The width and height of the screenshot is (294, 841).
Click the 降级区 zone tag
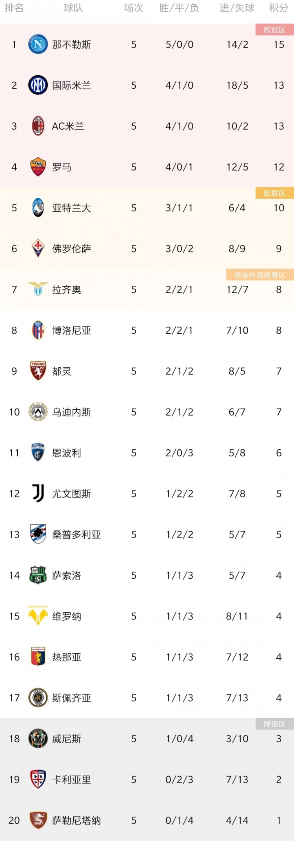click(x=274, y=724)
